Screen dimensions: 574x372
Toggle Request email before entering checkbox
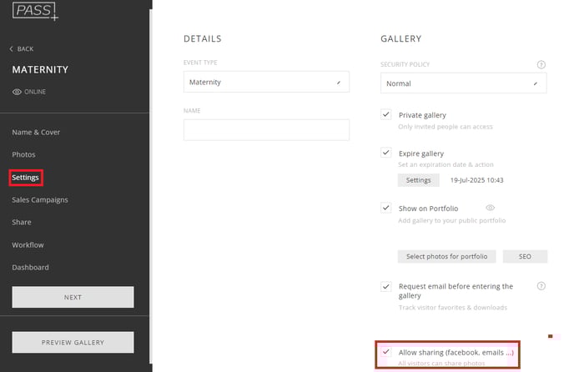[385, 286]
